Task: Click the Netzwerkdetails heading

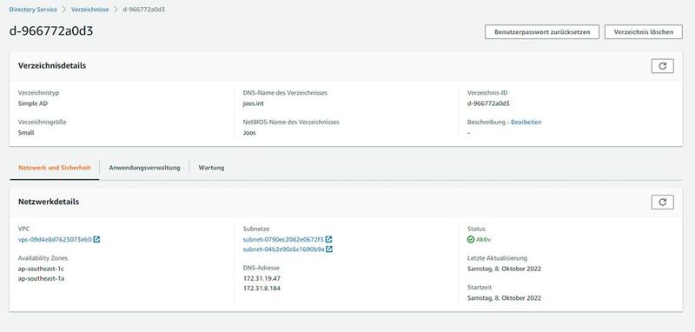Action: point(49,202)
